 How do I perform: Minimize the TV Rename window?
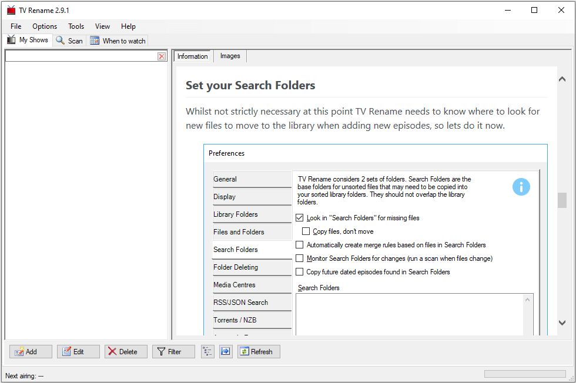coord(508,11)
